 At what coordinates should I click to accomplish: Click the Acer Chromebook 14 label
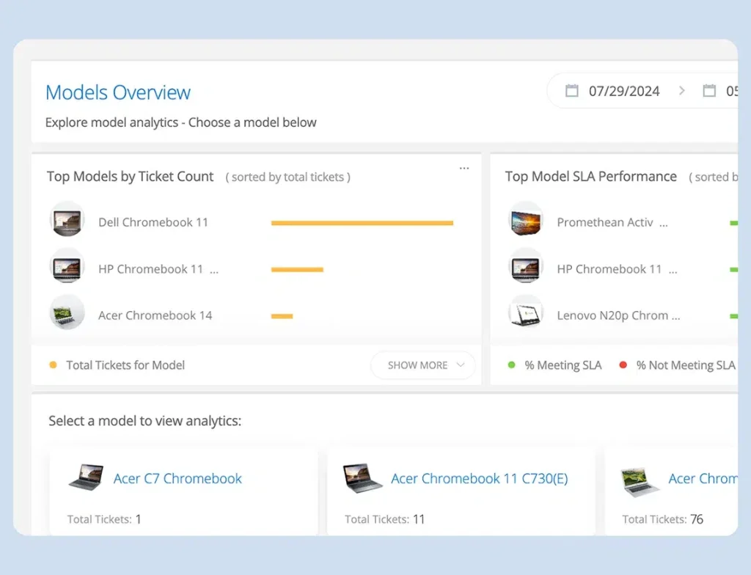[x=155, y=315]
